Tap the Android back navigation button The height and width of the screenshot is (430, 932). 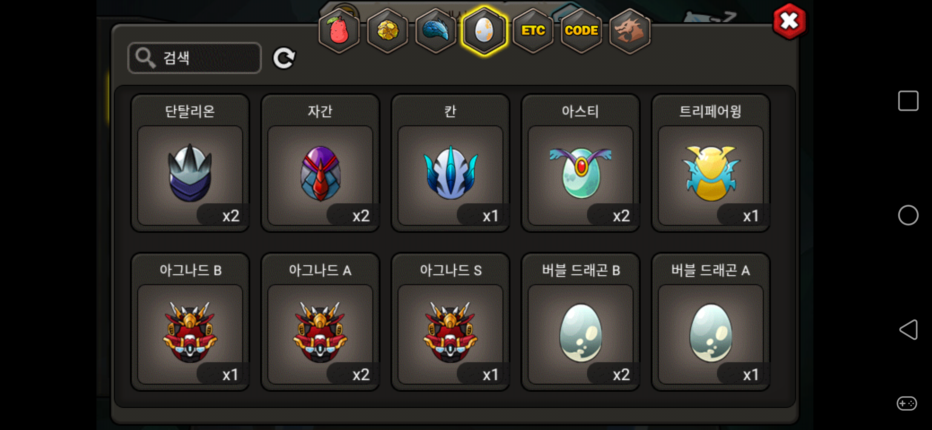(908, 329)
